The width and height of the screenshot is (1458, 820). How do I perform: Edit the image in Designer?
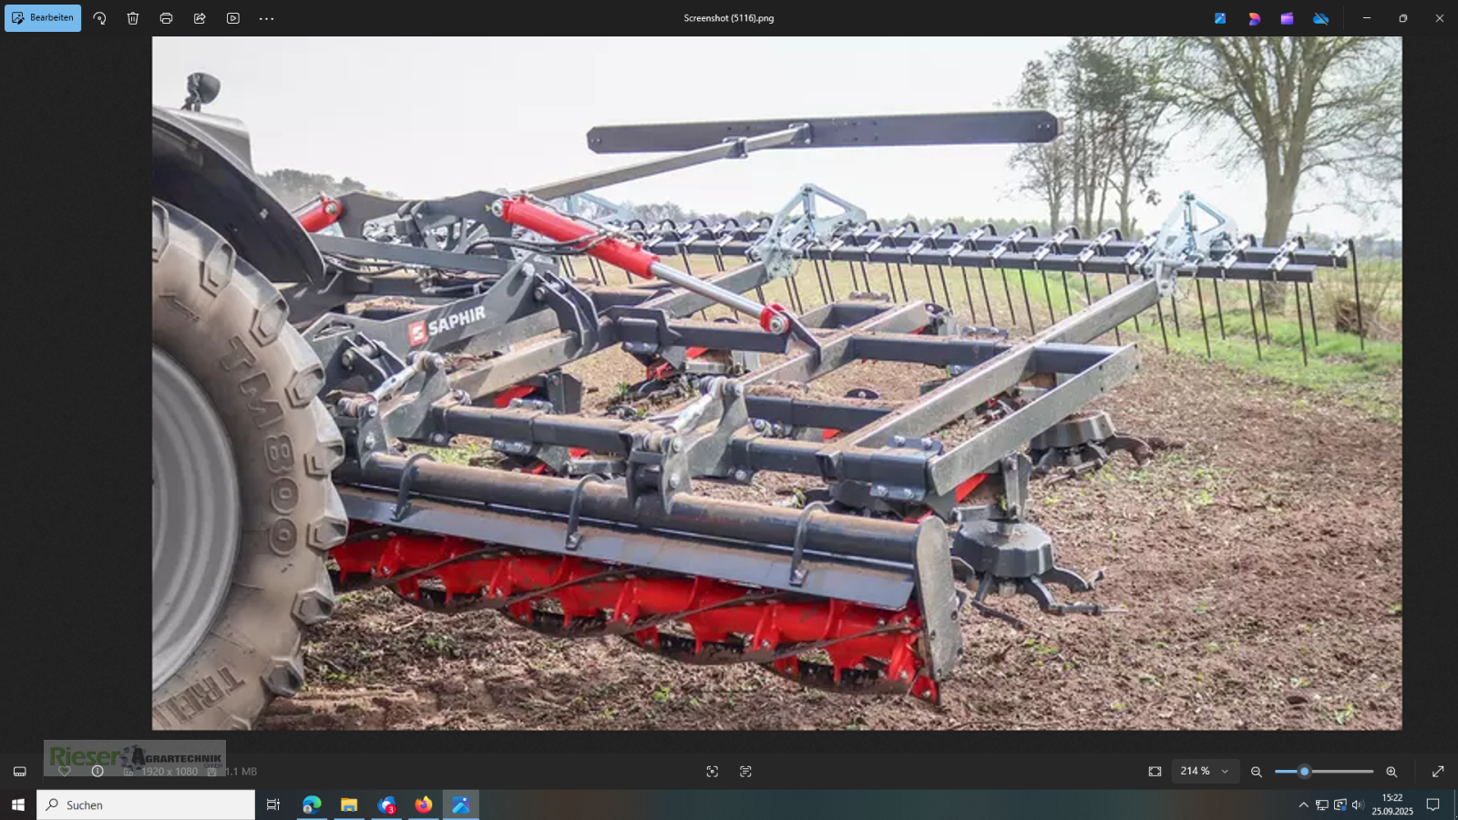1254,17
